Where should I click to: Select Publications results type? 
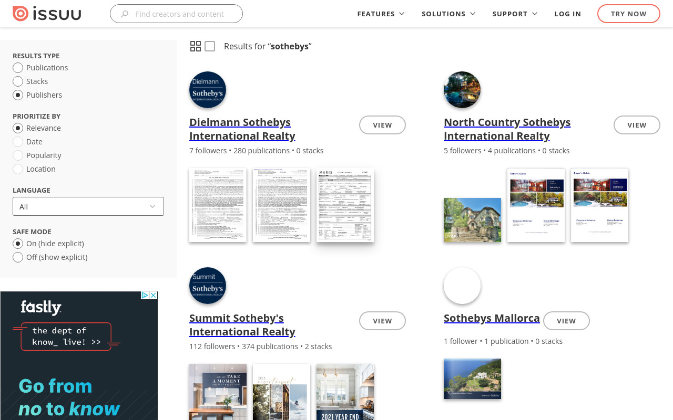tap(18, 68)
